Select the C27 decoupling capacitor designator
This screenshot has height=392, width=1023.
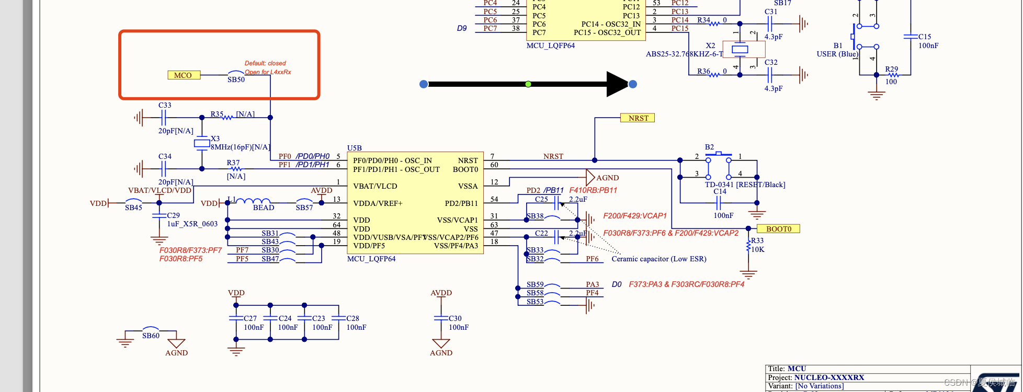[x=250, y=318]
